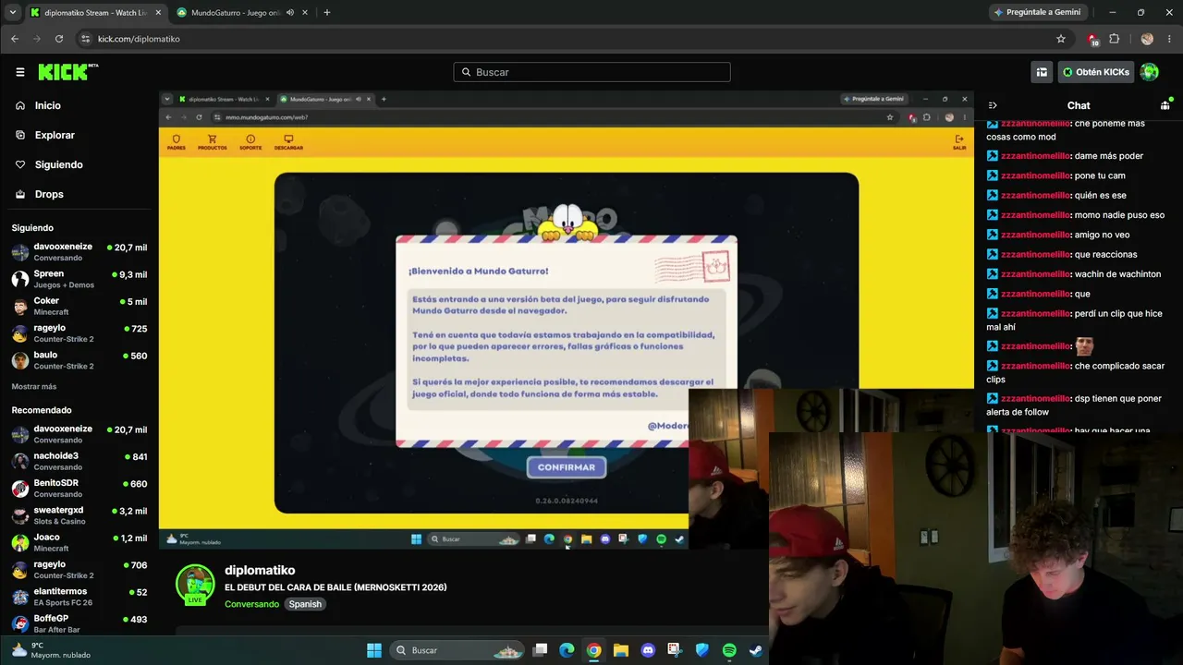Open the Chrome profile avatar
This screenshot has height=665, width=1183.
point(1147,39)
